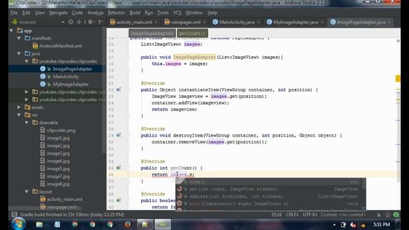Screen dimensions: 409x230
Task: Show hidden system tray icons
Action: coord(334,224)
